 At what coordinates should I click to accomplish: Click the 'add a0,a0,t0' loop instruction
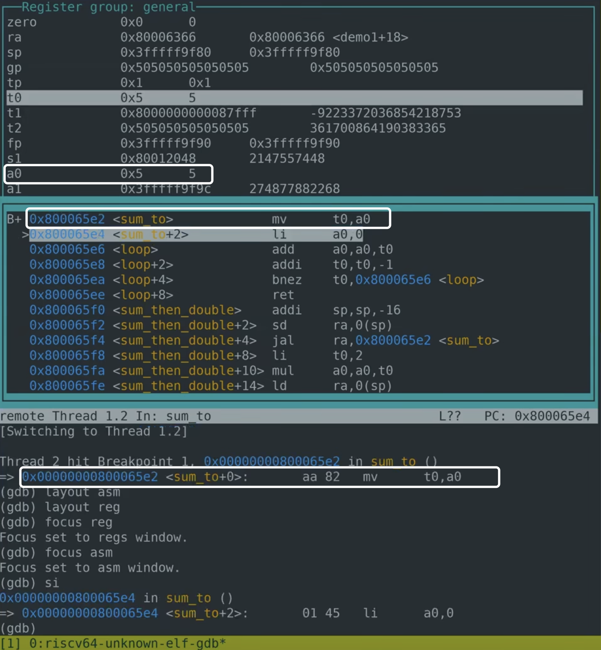pyautogui.click(x=211, y=249)
